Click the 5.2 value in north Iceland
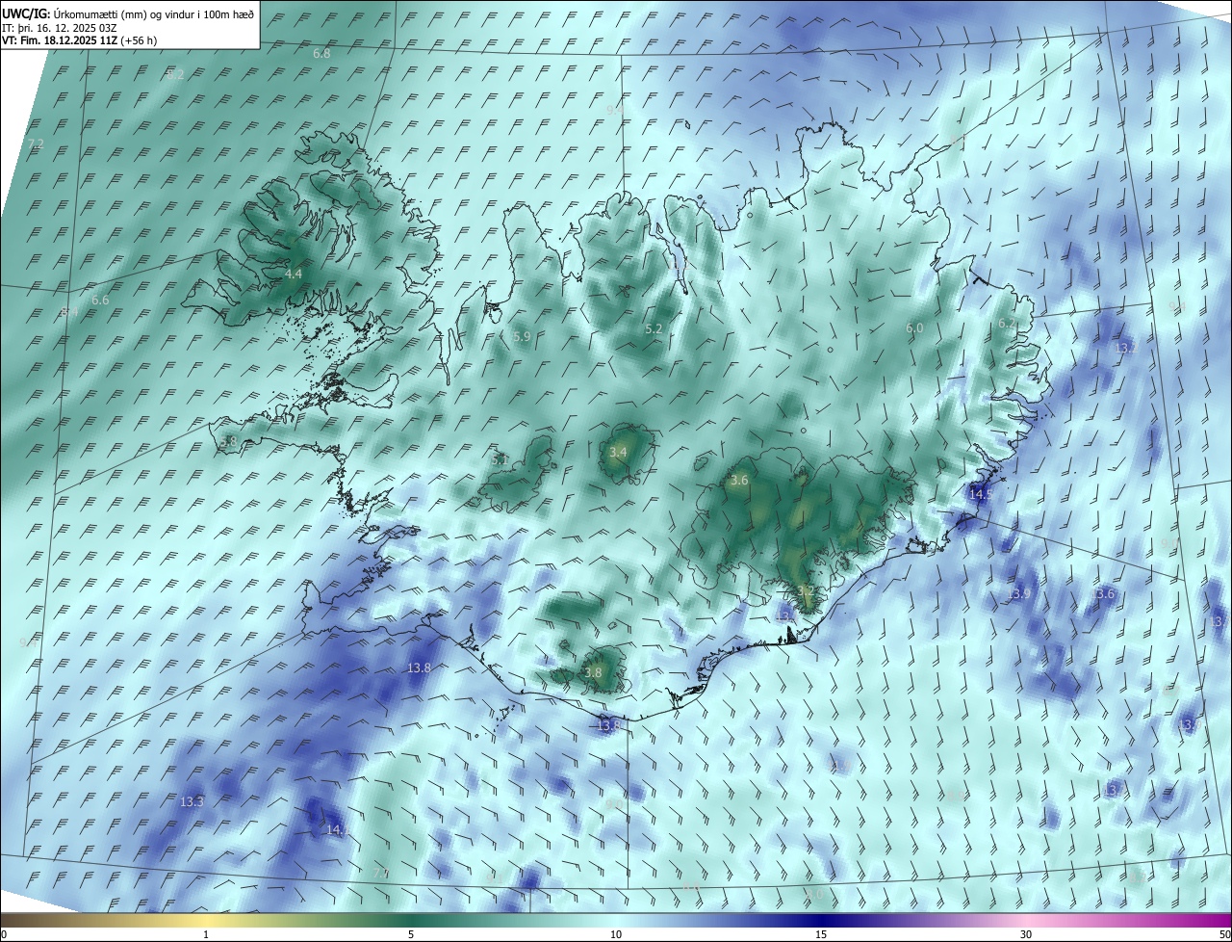The height and width of the screenshot is (942, 1232). coord(654,329)
